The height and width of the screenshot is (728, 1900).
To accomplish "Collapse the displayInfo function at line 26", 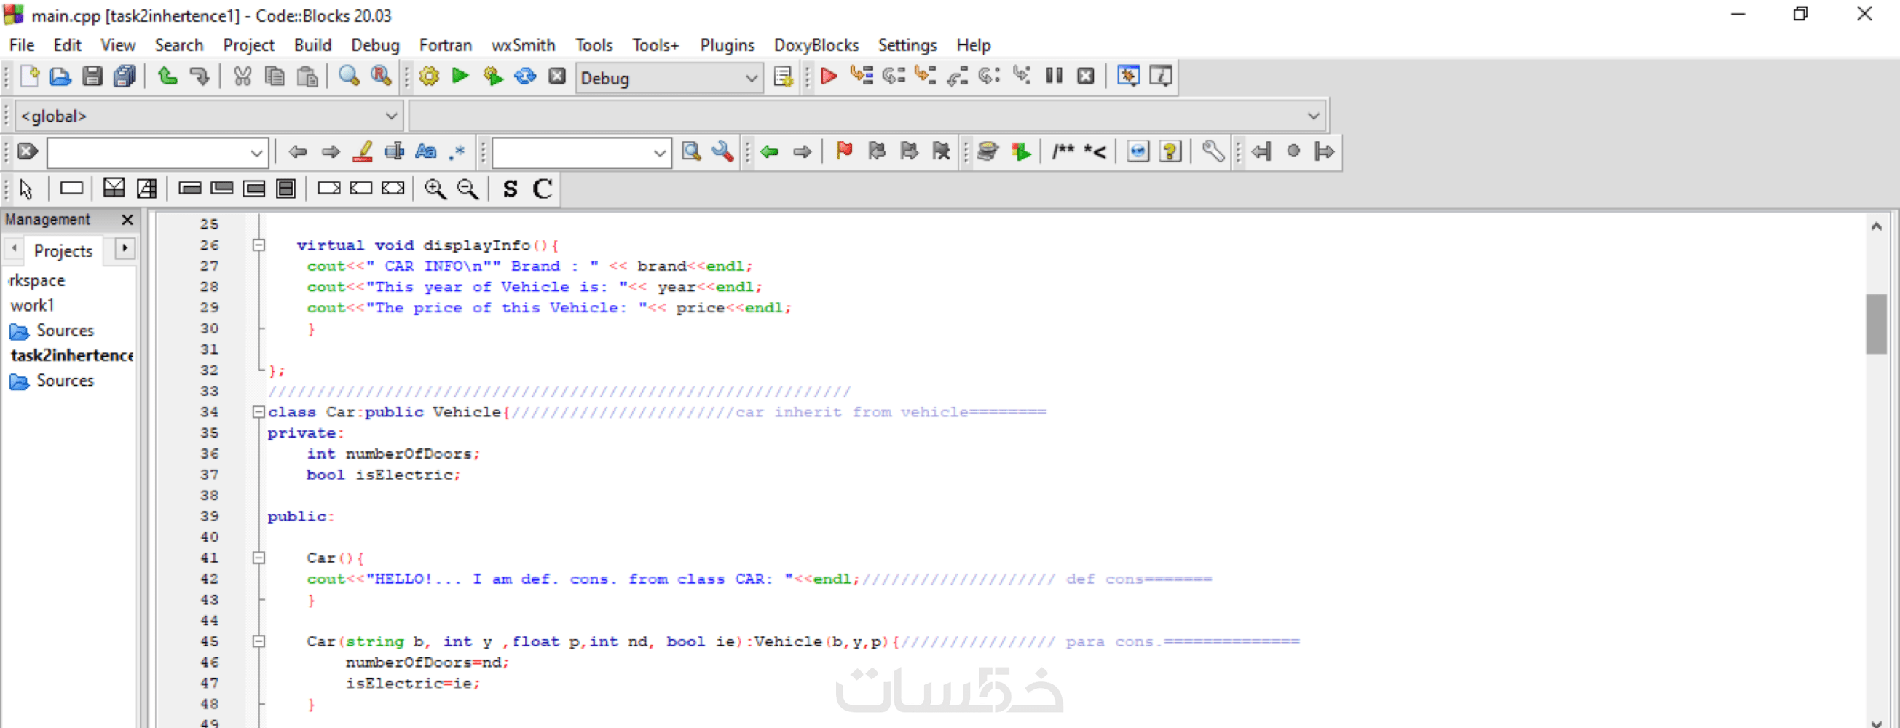I will (x=259, y=245).
